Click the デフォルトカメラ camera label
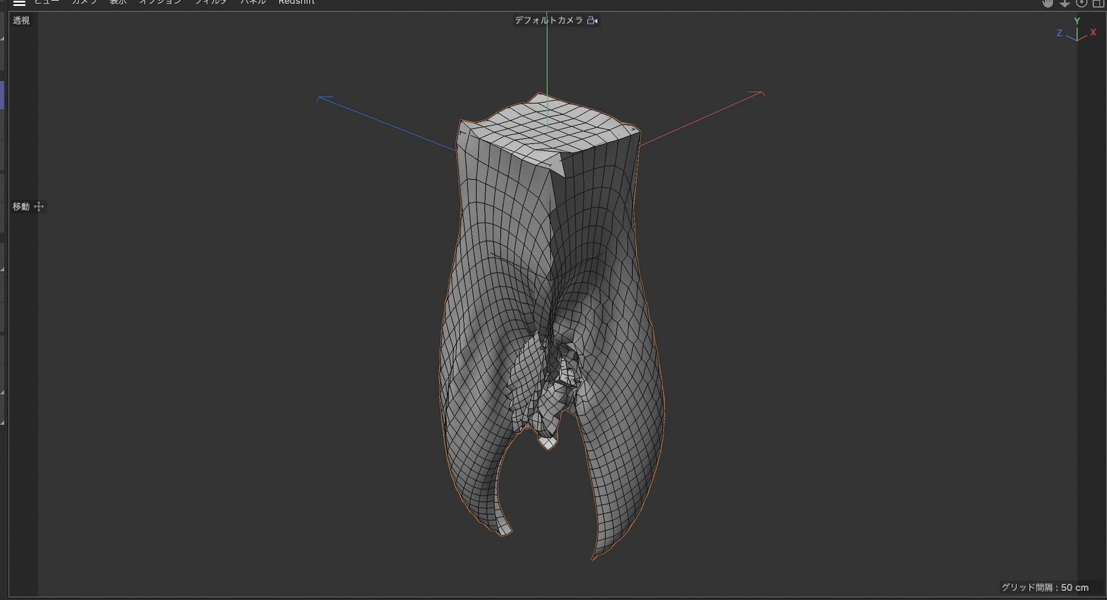The width and height of the screenshot is (1107, 600). [549, 20]
